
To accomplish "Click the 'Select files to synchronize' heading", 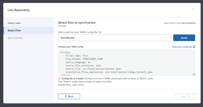I will [77, 23].
